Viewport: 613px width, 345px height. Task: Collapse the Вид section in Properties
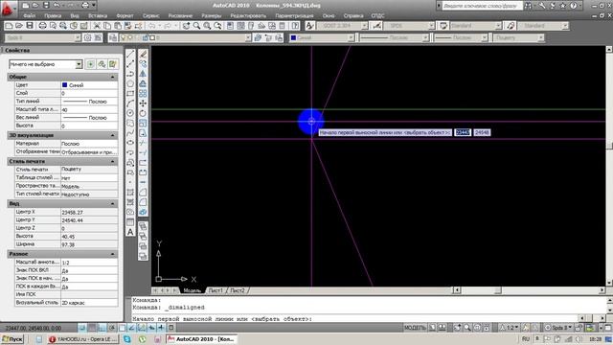coord(113,204)
